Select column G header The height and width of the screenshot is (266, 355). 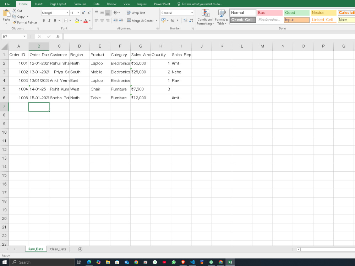tap(141, 46)
